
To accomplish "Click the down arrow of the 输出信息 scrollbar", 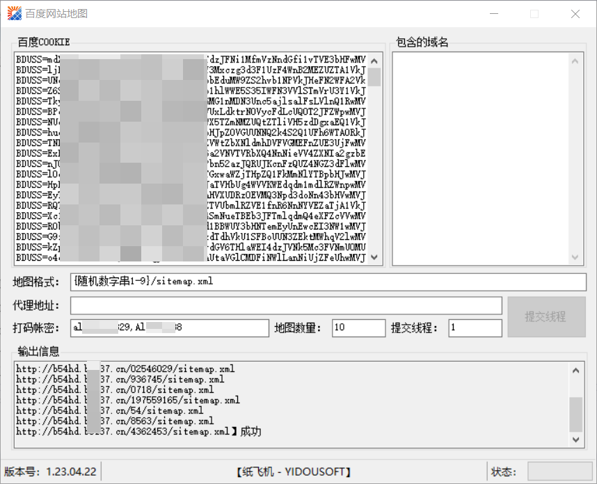I will 575,439.
